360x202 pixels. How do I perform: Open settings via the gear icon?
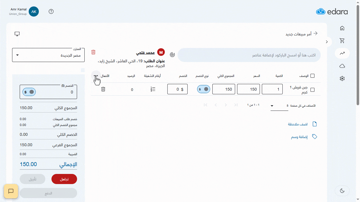pos(342,78)
